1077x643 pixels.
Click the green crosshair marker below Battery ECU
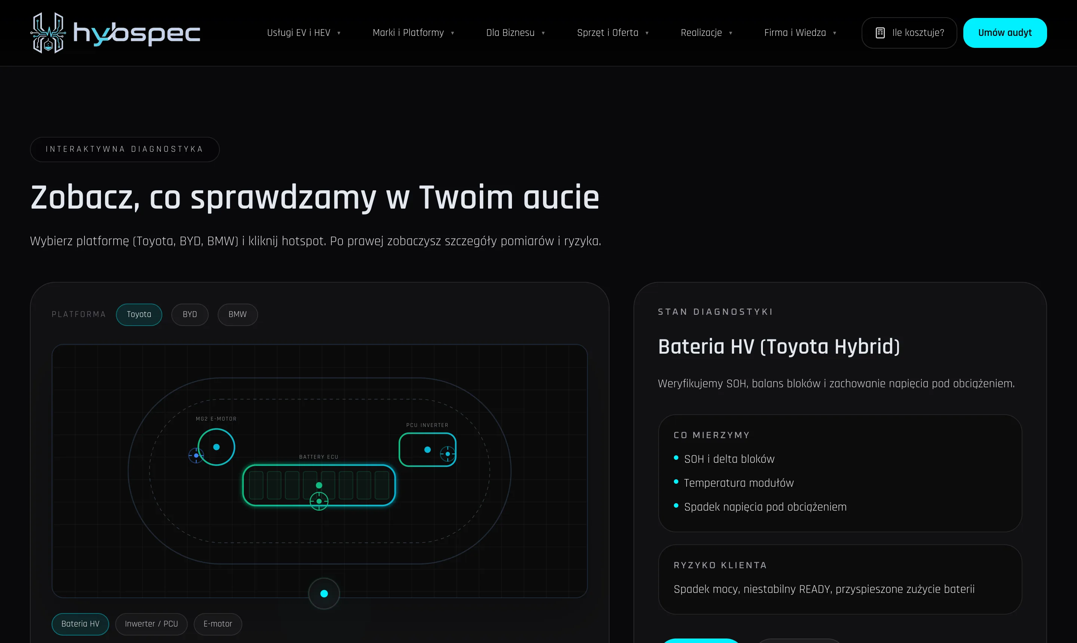319,501
